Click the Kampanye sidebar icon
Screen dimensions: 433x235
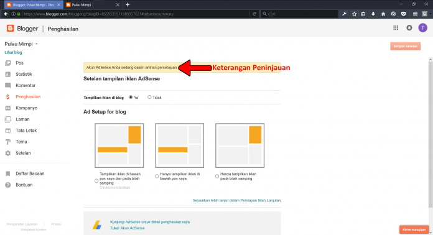[8, 108]
